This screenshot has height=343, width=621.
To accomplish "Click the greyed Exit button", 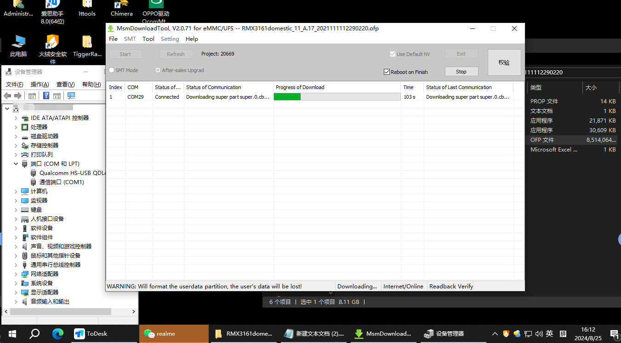I will pos(461,54).
